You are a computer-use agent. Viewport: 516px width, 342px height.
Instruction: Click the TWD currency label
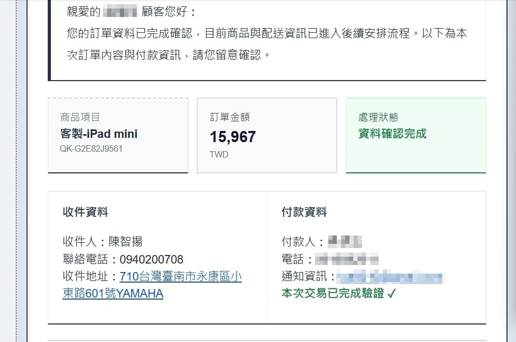click(x=219, y=154)
